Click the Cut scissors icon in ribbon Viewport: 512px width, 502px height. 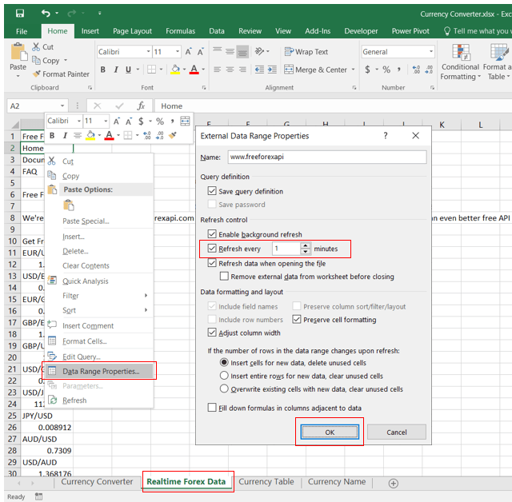36,46
